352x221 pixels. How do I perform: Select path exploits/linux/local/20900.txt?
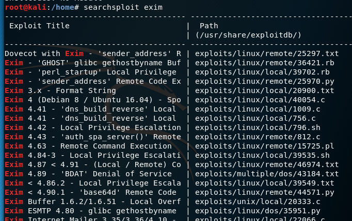pyautogui.click(x=264, y=90)
